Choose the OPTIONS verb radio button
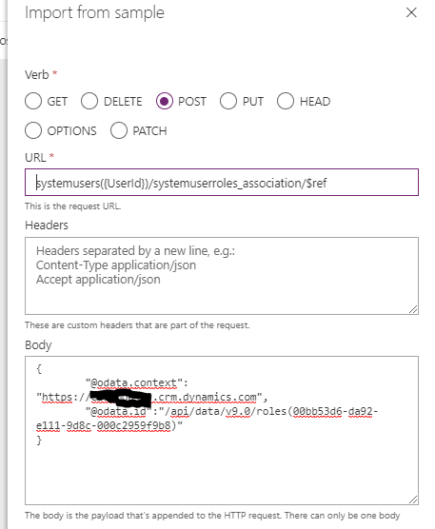 [x=33, y=130]
